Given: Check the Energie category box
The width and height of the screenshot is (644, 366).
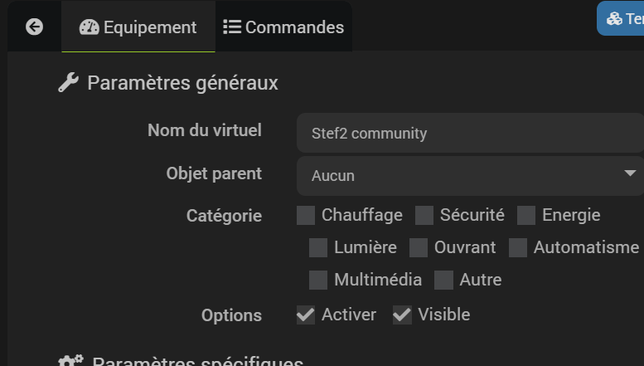Looking at the screenshot, I should pyautogui.click(x=526, y=216).
